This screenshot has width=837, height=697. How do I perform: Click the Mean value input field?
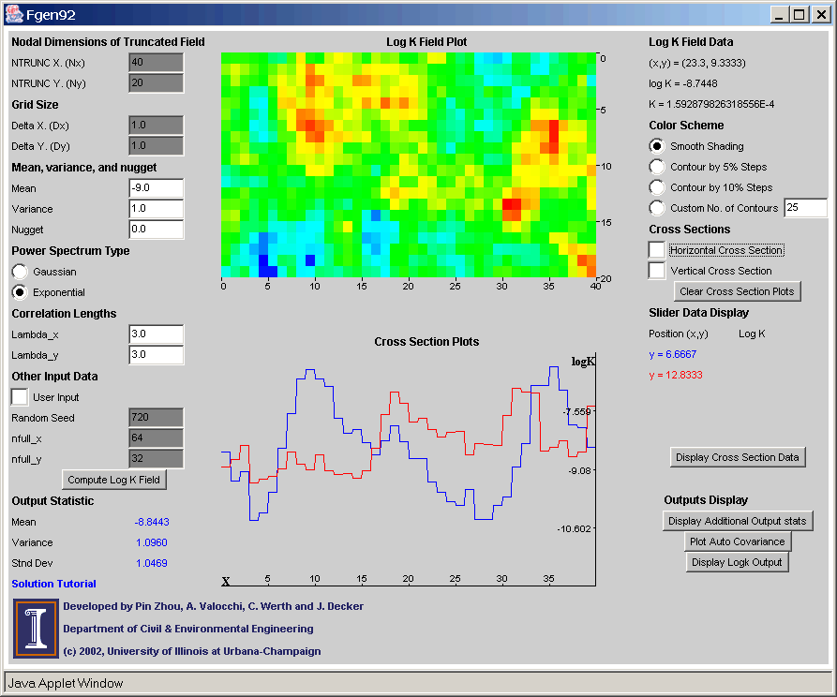point(156,187)
